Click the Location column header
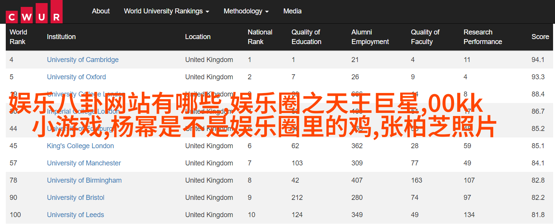 coord(197,37)
